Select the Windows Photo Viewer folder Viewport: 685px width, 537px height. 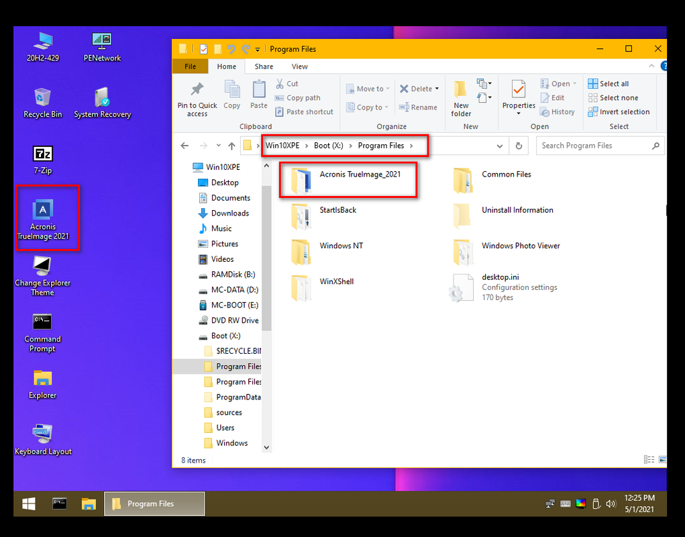click(x=507, y=252)
